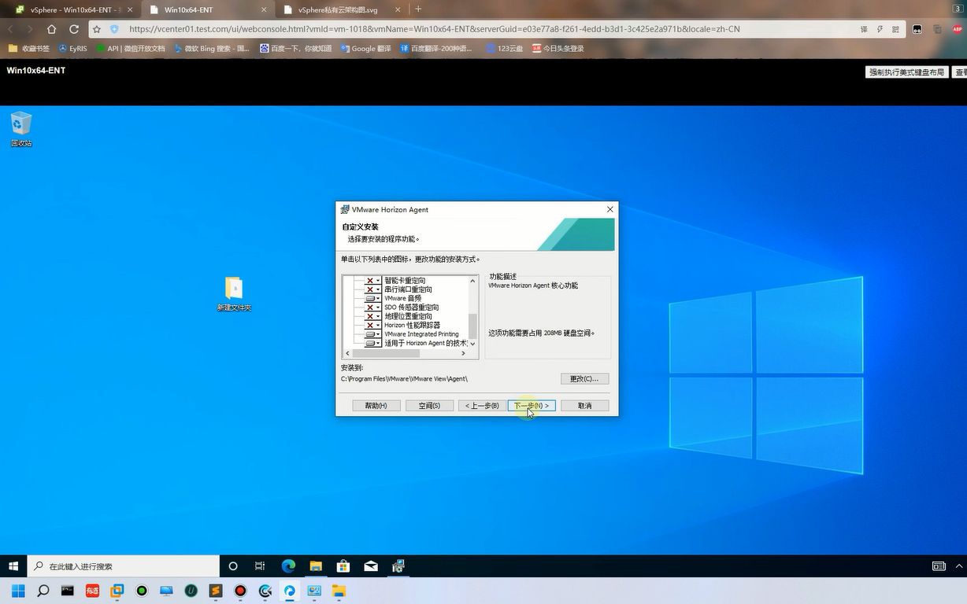967x604 pixels.
Task: Click the feature list scroll left arrow
Action: (x=347, y=354)
